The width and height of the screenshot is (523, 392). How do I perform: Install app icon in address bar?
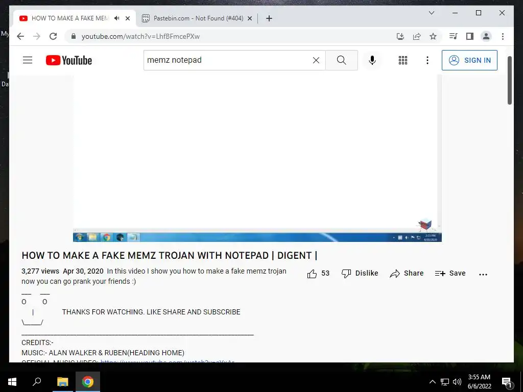(x=400, y=36)
